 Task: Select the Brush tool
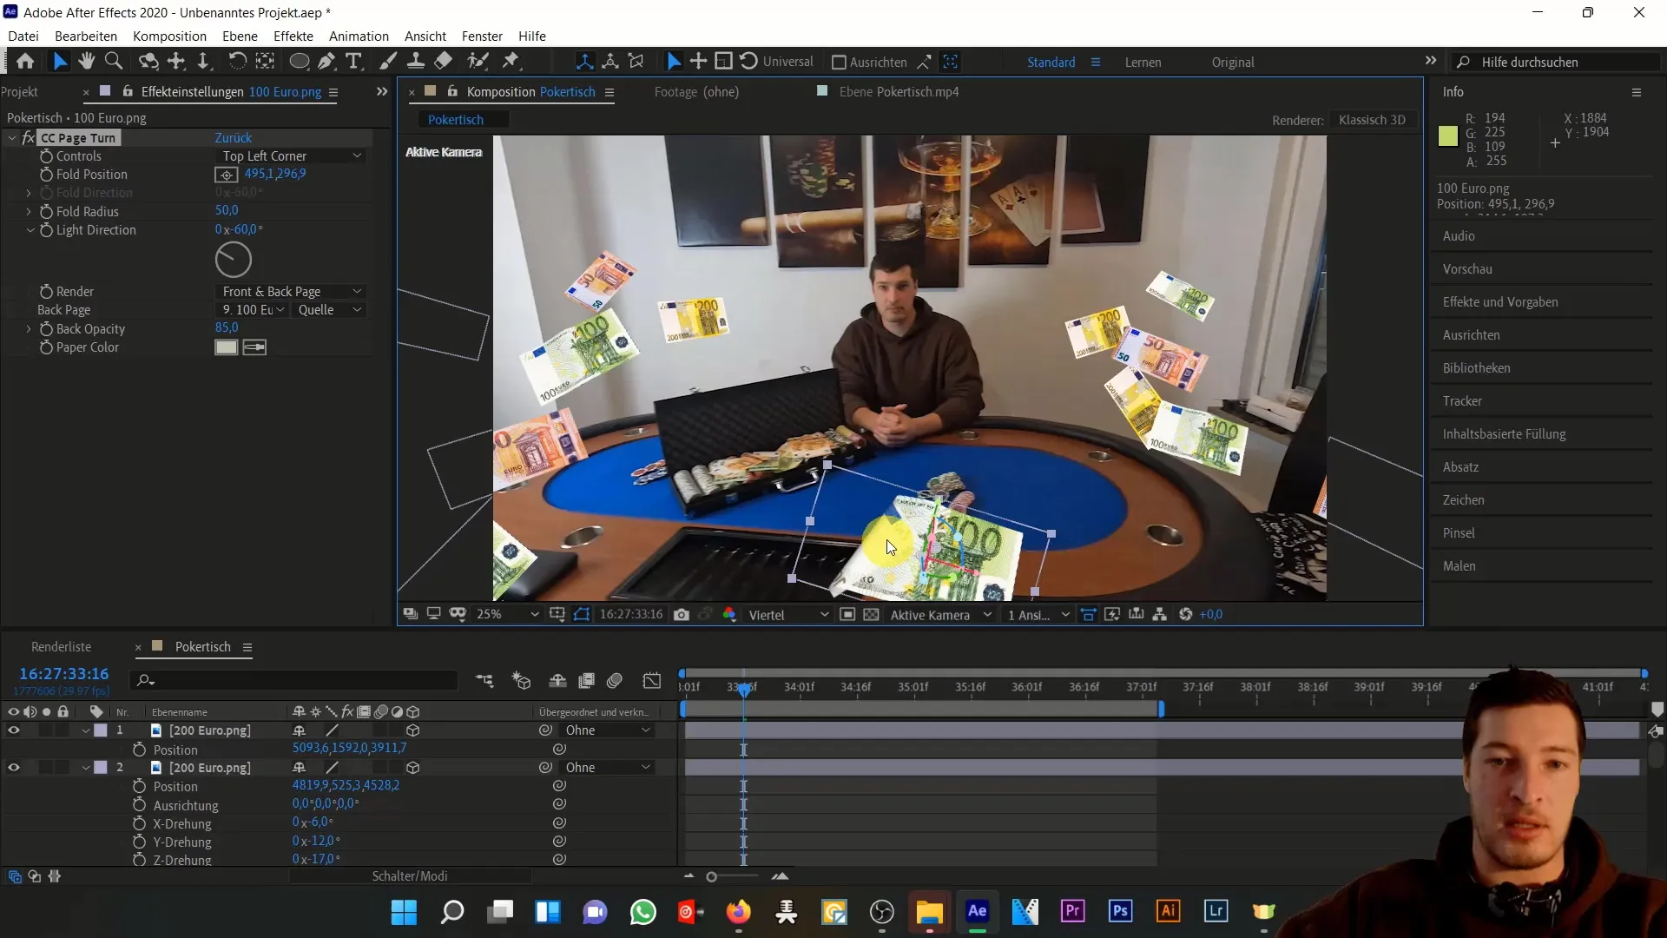point(388,61)
